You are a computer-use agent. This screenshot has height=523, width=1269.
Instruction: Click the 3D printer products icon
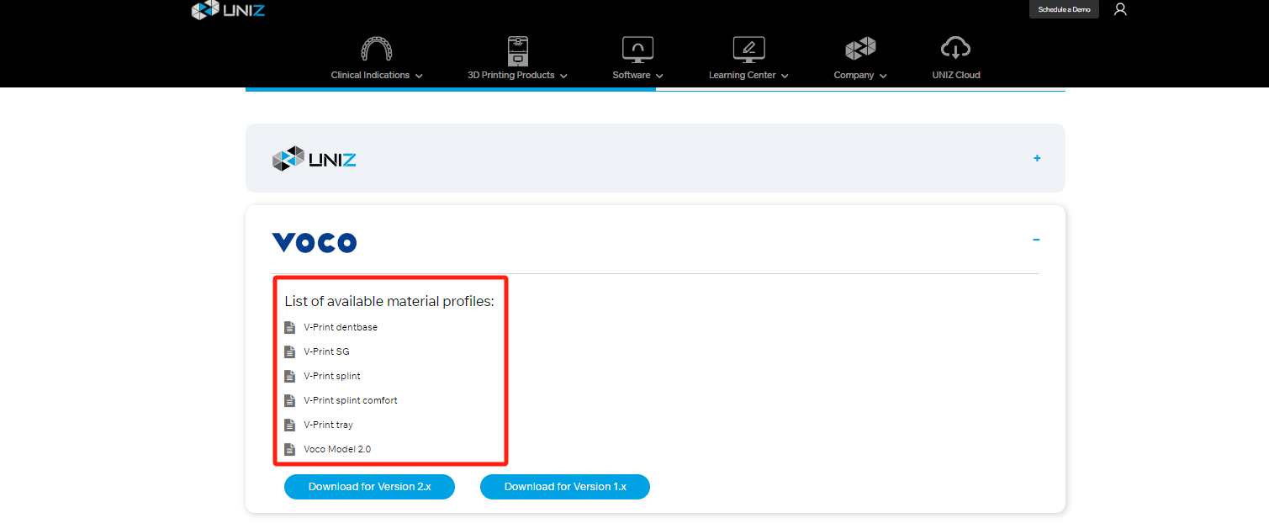[x=517, y=50]
